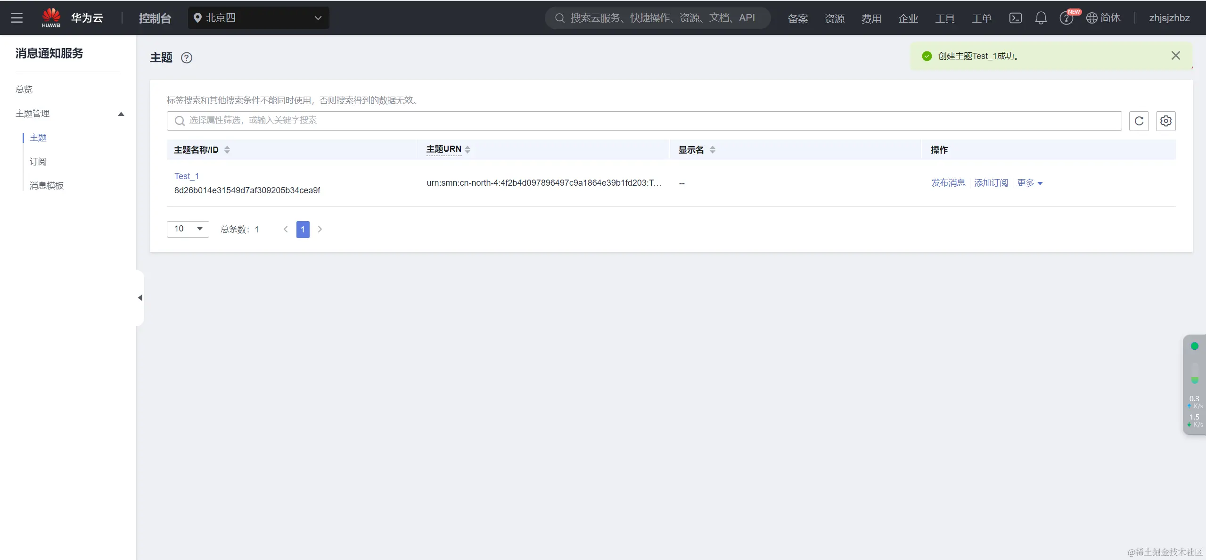1206x560 pixels.
Task: Open 消息模板 in sidebar
Action: point(46,186)
